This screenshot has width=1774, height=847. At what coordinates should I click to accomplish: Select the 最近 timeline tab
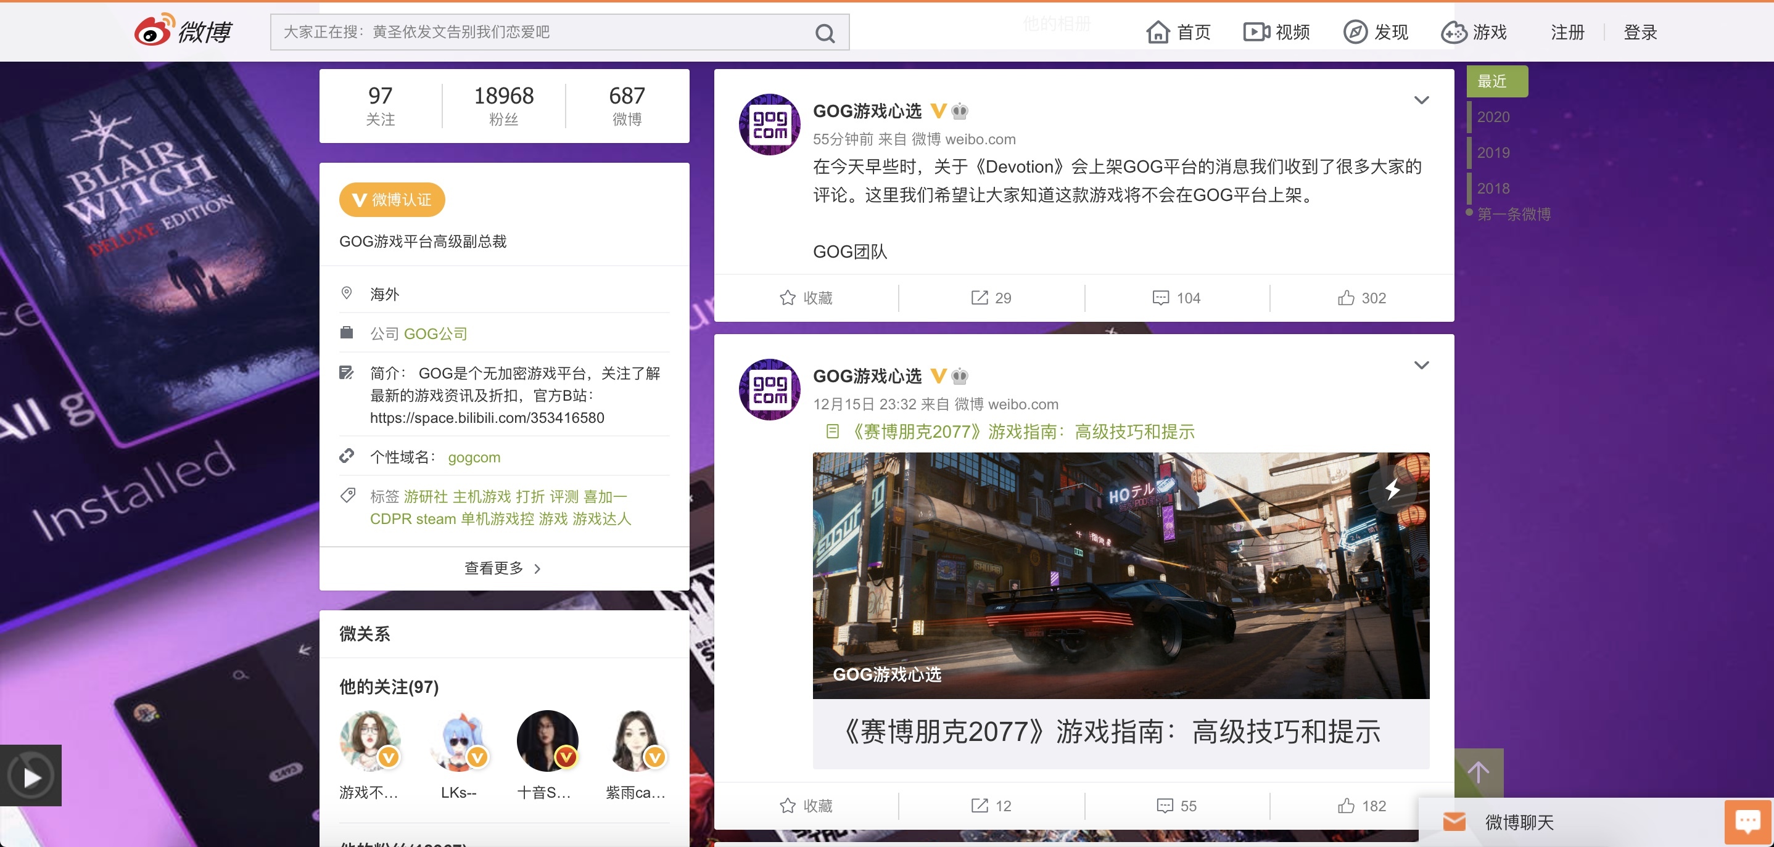pos(1497,82)
